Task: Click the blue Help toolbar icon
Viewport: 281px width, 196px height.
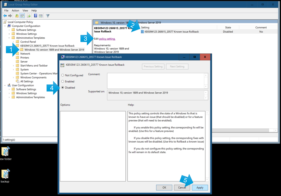Action: 35,16
